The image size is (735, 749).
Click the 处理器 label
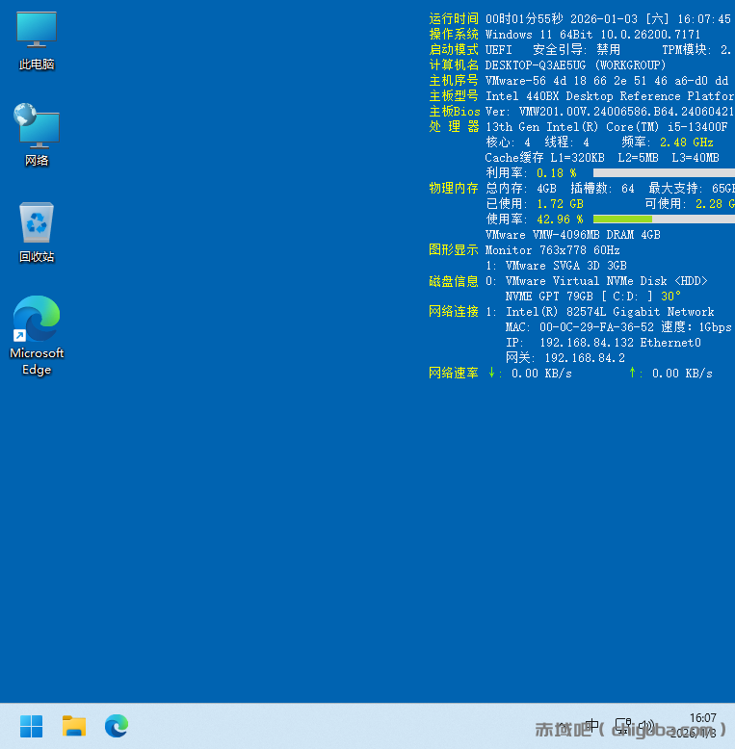coord(453,126)
